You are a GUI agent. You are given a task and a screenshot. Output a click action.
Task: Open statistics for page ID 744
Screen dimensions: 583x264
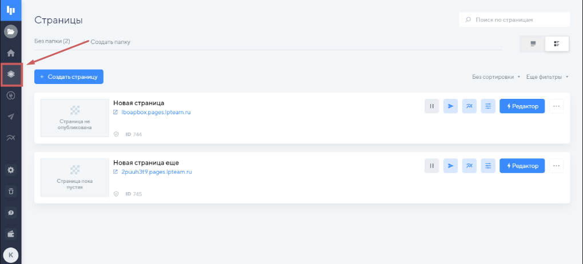coord(469,106)
